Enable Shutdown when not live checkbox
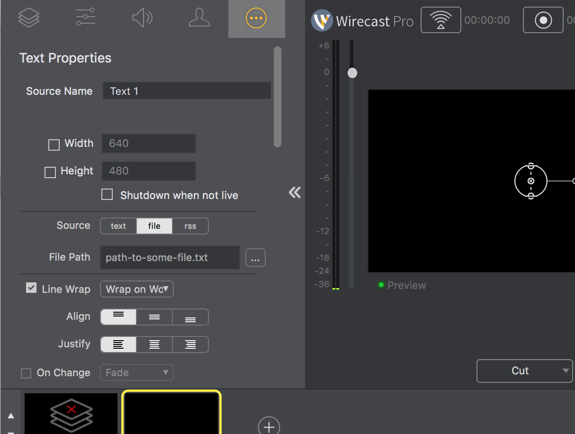This screenshot has width=575, height=434. click(x=108, y=195)
